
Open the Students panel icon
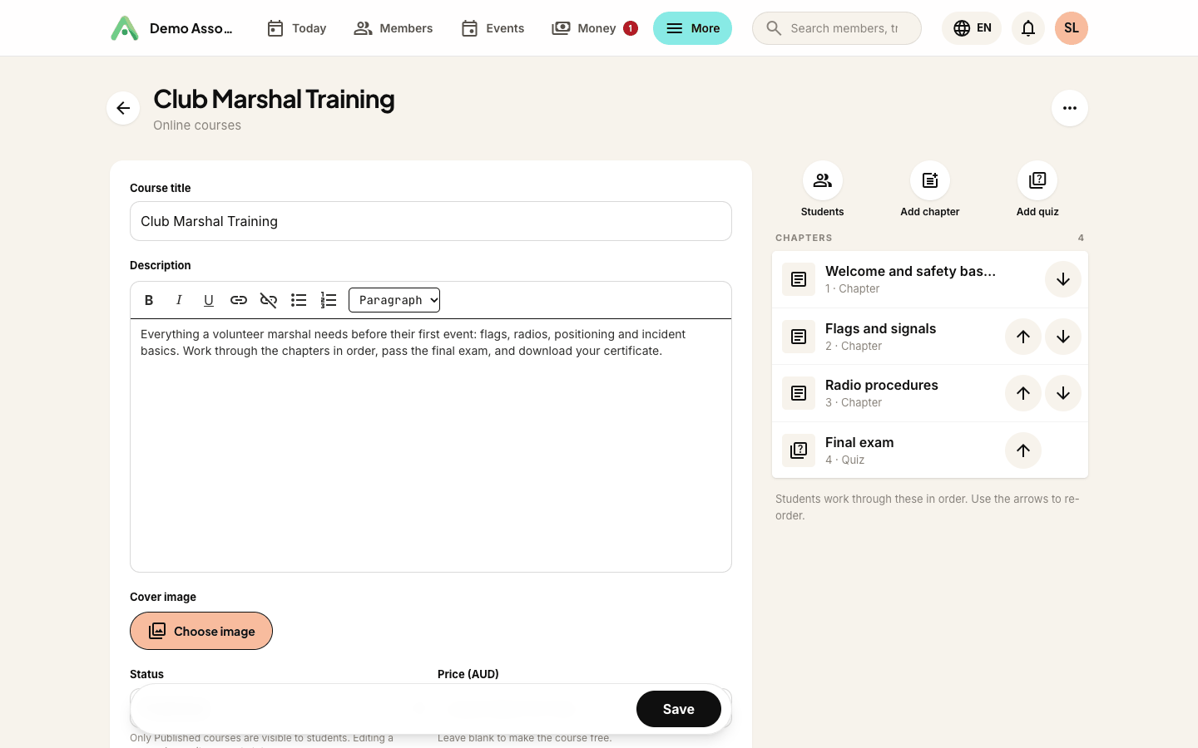coord(823,180)
